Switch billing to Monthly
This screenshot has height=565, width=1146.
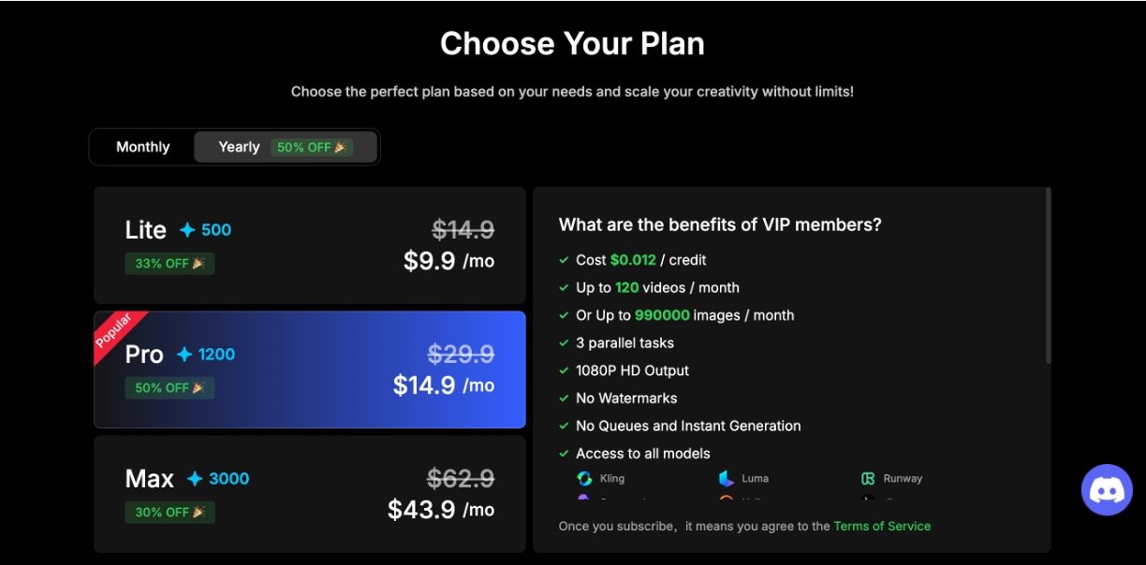point(142,147)
